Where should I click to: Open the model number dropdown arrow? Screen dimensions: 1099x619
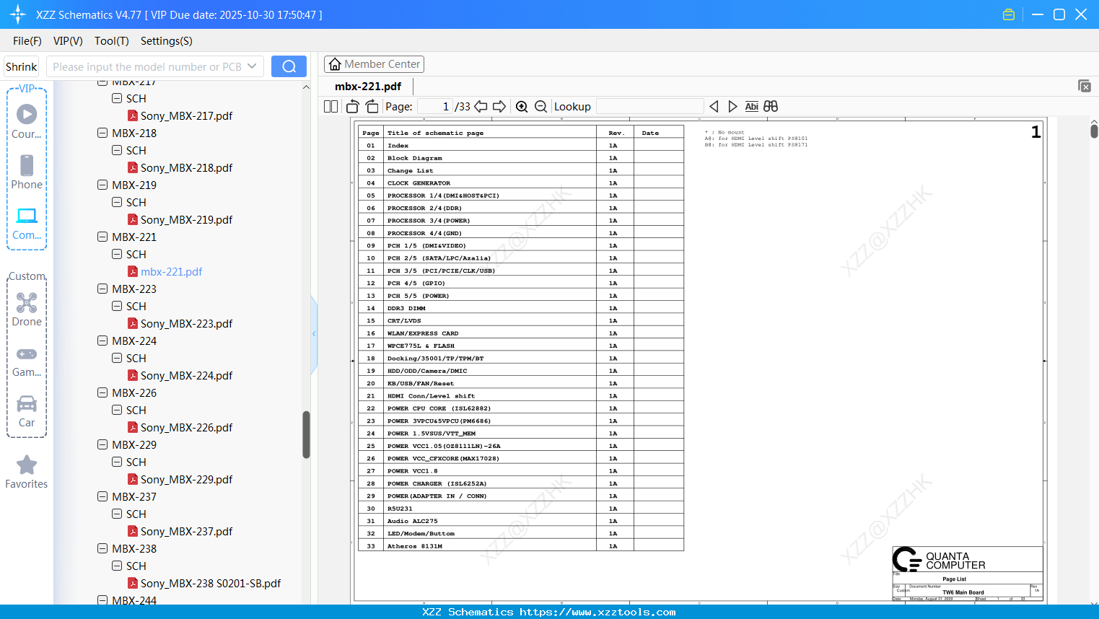point(252,66)
